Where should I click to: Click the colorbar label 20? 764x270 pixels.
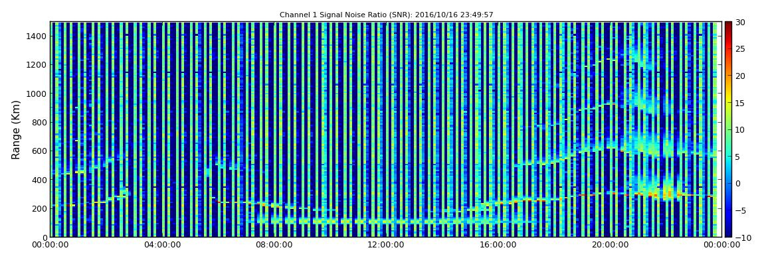[740, 76]
